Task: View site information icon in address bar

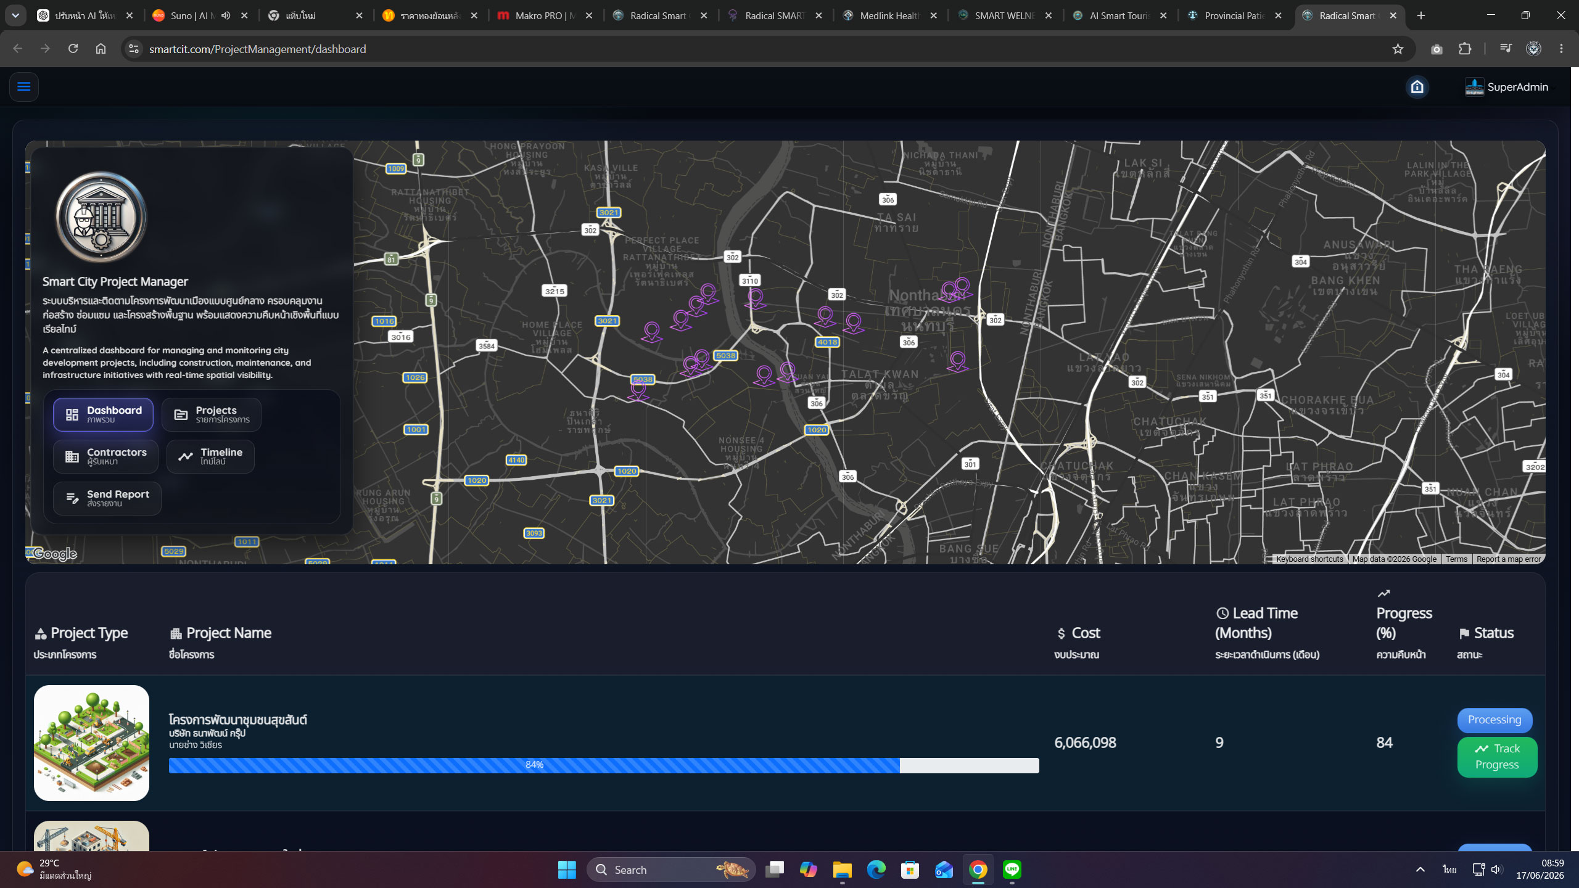Action: point(133,49)
